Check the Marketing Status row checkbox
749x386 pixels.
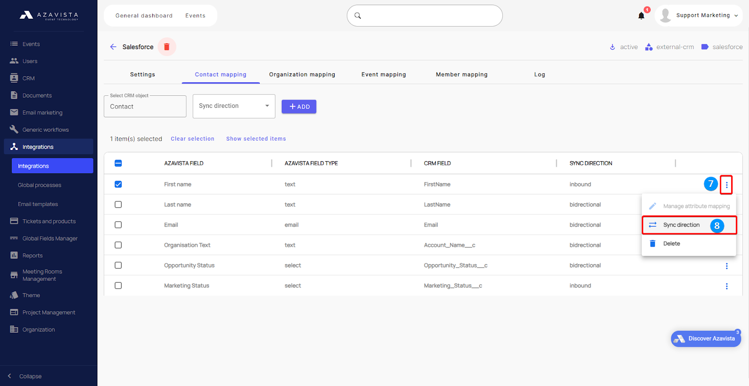click(118, 286)
